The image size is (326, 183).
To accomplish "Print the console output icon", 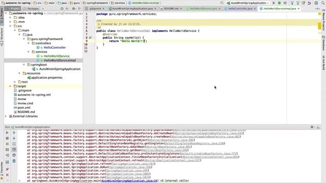I will tap(14, 155).
